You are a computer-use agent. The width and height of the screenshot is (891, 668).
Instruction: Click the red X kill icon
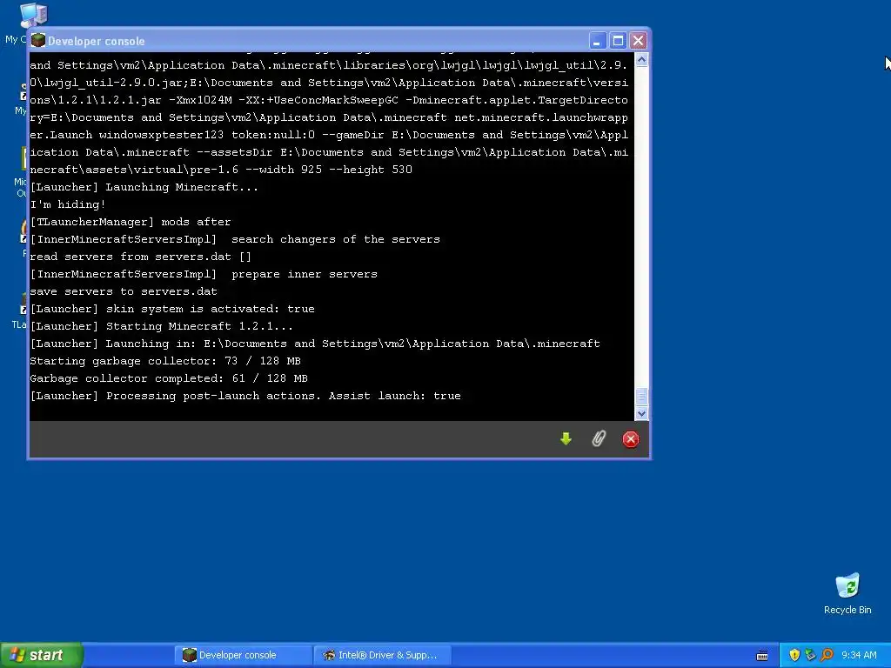click(631, 439)
